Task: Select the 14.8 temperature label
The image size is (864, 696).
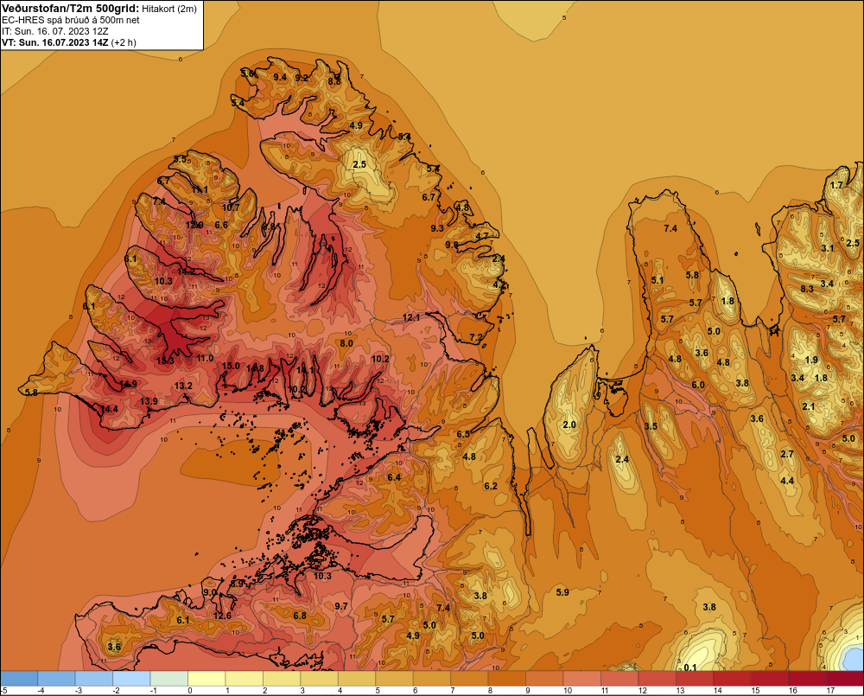Action: point(255,367)
